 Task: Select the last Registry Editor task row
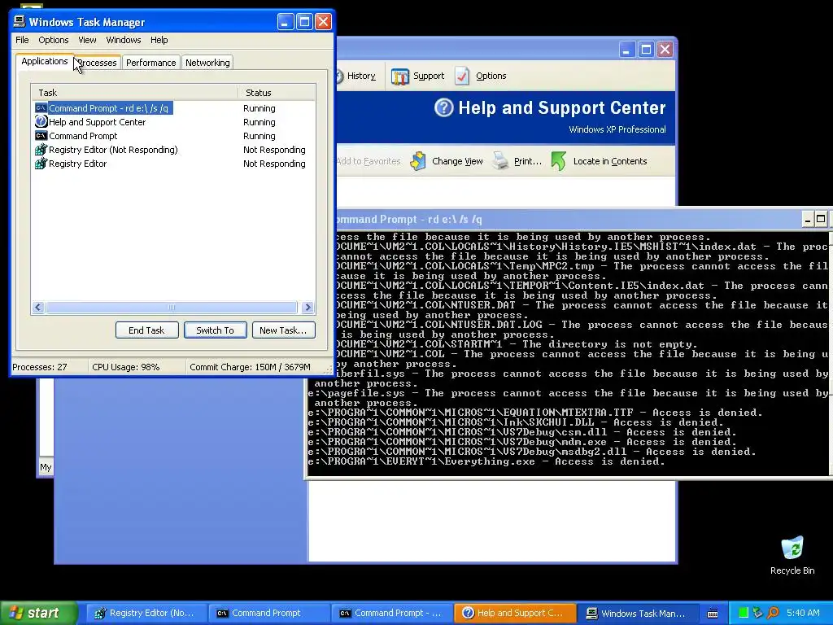(173, 163)
